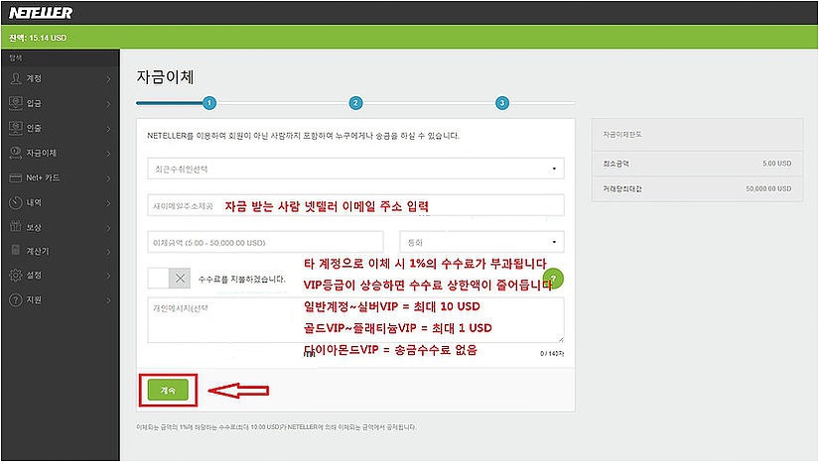Image resolution: width=819 pixels, height=462 pixels.
Task: Click the 자금이체 page heading
Action: coord(165,77)
